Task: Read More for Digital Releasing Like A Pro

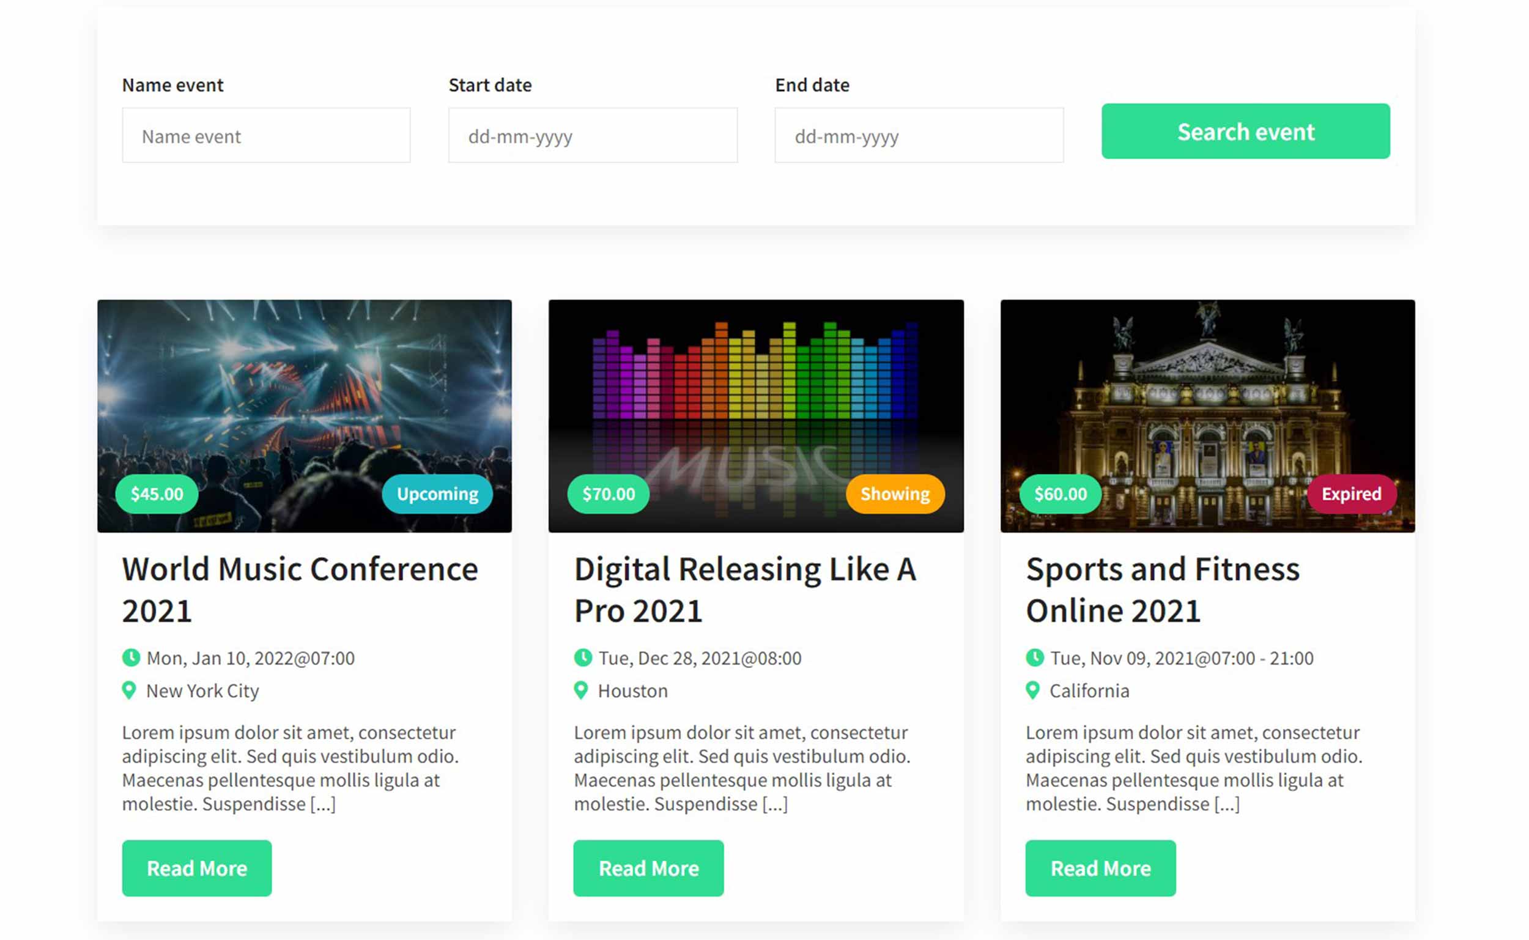Action: [x=648, y=868]
